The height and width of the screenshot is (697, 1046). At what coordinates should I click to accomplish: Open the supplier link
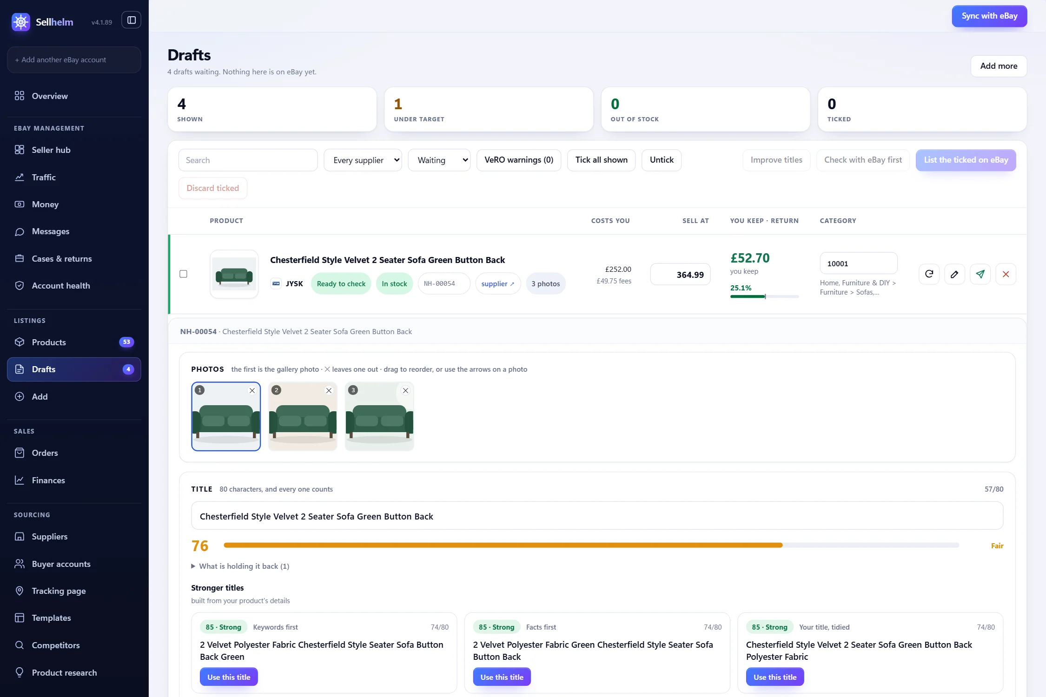click(x=497, y=284)
